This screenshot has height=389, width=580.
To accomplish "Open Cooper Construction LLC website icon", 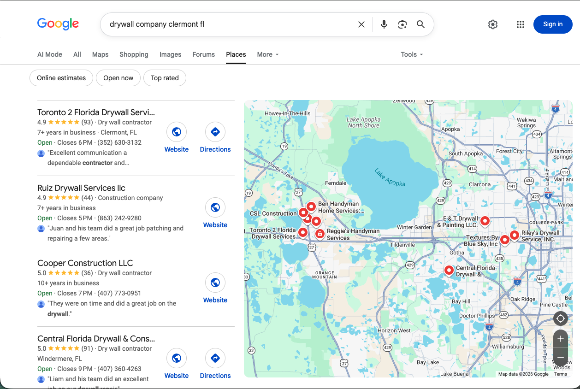I will tap(215, 283).
